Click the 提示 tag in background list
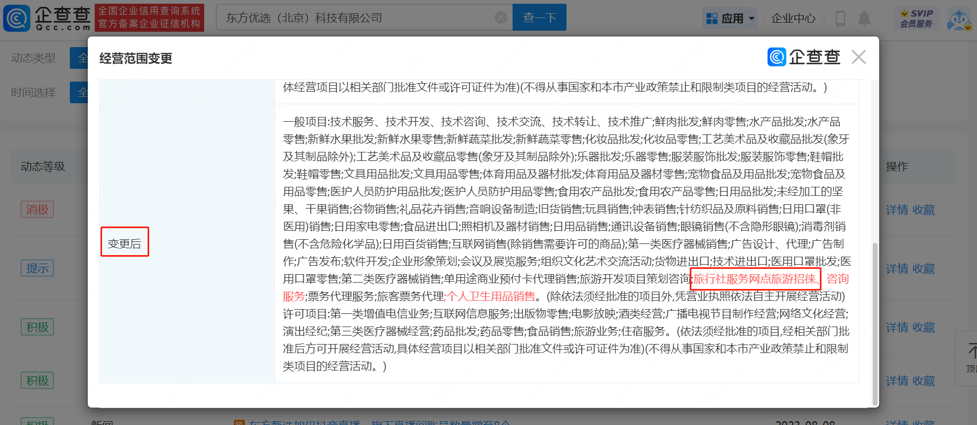Viewport: 977px width, 425px height. pyautogui.click(x=38, y=268)
